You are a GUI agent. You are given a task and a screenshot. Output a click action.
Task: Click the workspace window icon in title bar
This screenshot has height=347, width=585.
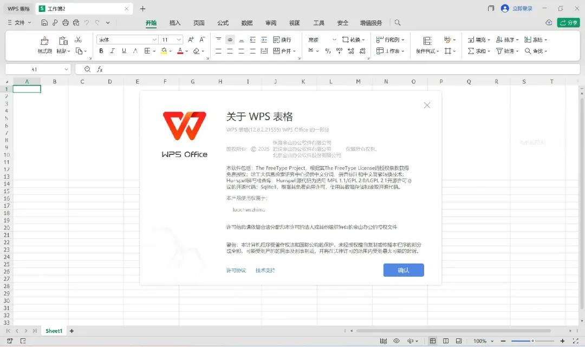pos(491,8)
